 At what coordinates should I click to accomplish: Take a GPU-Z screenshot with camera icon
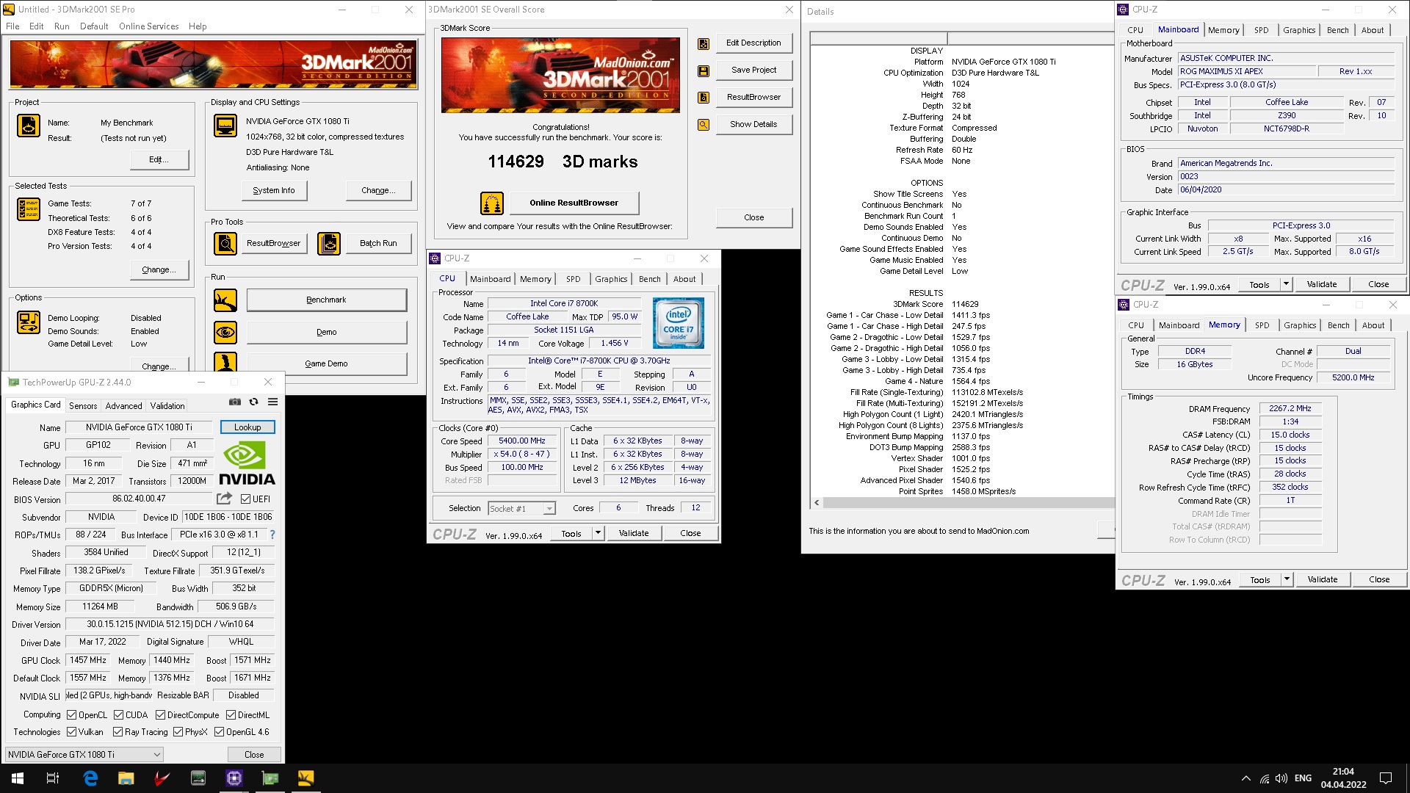point(234,402)
